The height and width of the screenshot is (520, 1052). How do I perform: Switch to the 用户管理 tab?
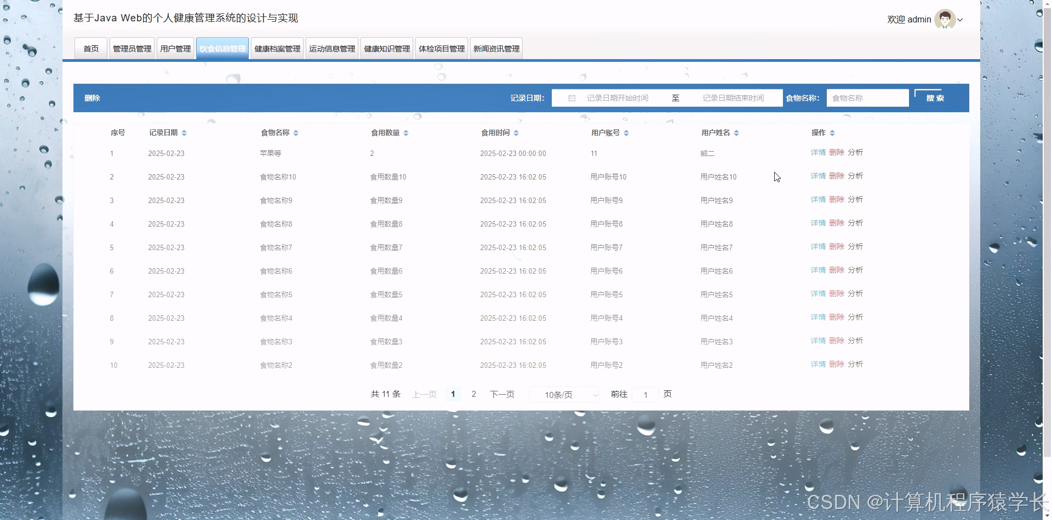[x=175, y=48]
